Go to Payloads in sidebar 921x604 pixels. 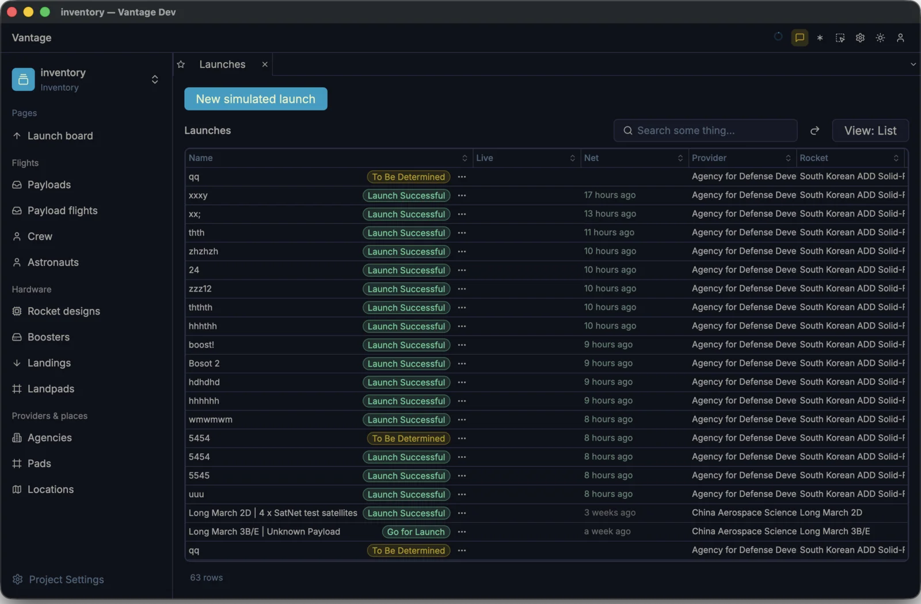coord(49,185)
